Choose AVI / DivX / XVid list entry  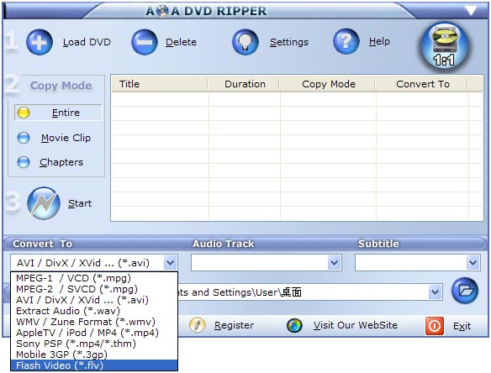(x=94, y=300)
